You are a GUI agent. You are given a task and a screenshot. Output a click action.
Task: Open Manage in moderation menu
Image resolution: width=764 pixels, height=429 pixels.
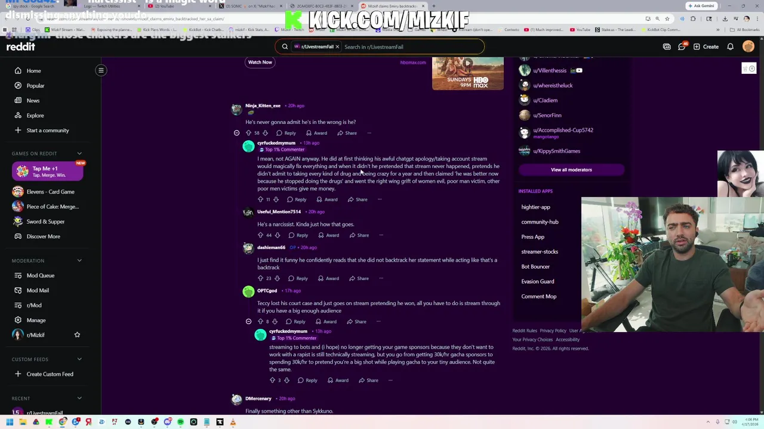point(36,320)
